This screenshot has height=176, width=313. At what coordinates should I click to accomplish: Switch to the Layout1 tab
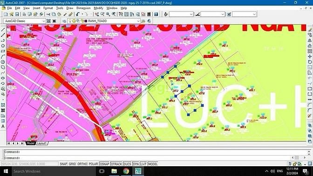tap(42, 143)
